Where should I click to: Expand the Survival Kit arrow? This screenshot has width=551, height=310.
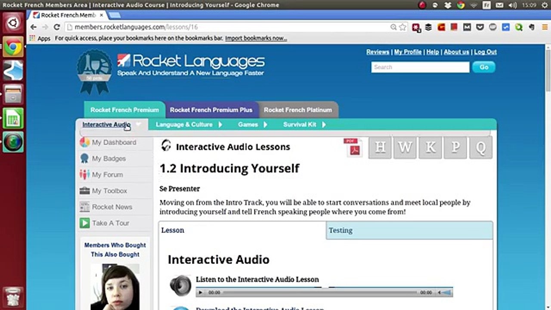point(324,124)
